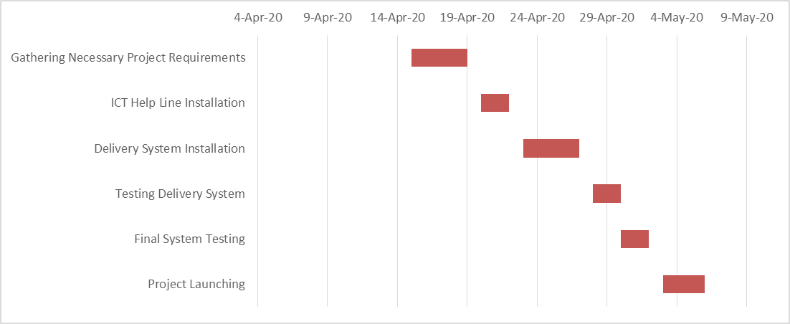This screenshot has width=790, height=324.
Task: Select the 29-Apr-20 date axis label
Action: pos(607,17)
